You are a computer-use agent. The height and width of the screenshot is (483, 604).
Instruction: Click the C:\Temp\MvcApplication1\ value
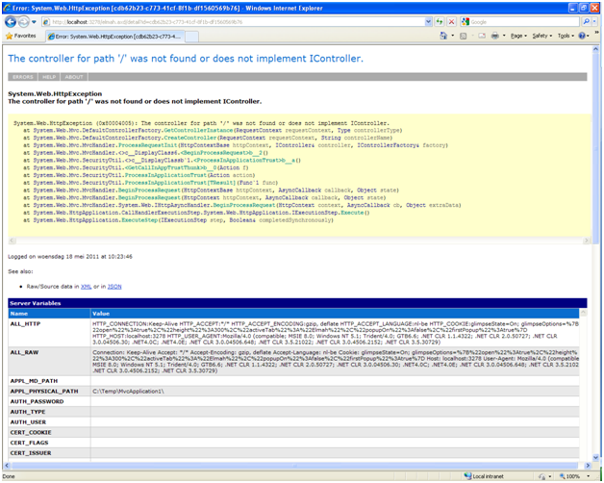click(x=128, y=392)
